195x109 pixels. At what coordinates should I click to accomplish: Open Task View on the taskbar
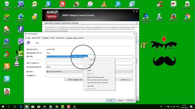[x=15, y=107]
